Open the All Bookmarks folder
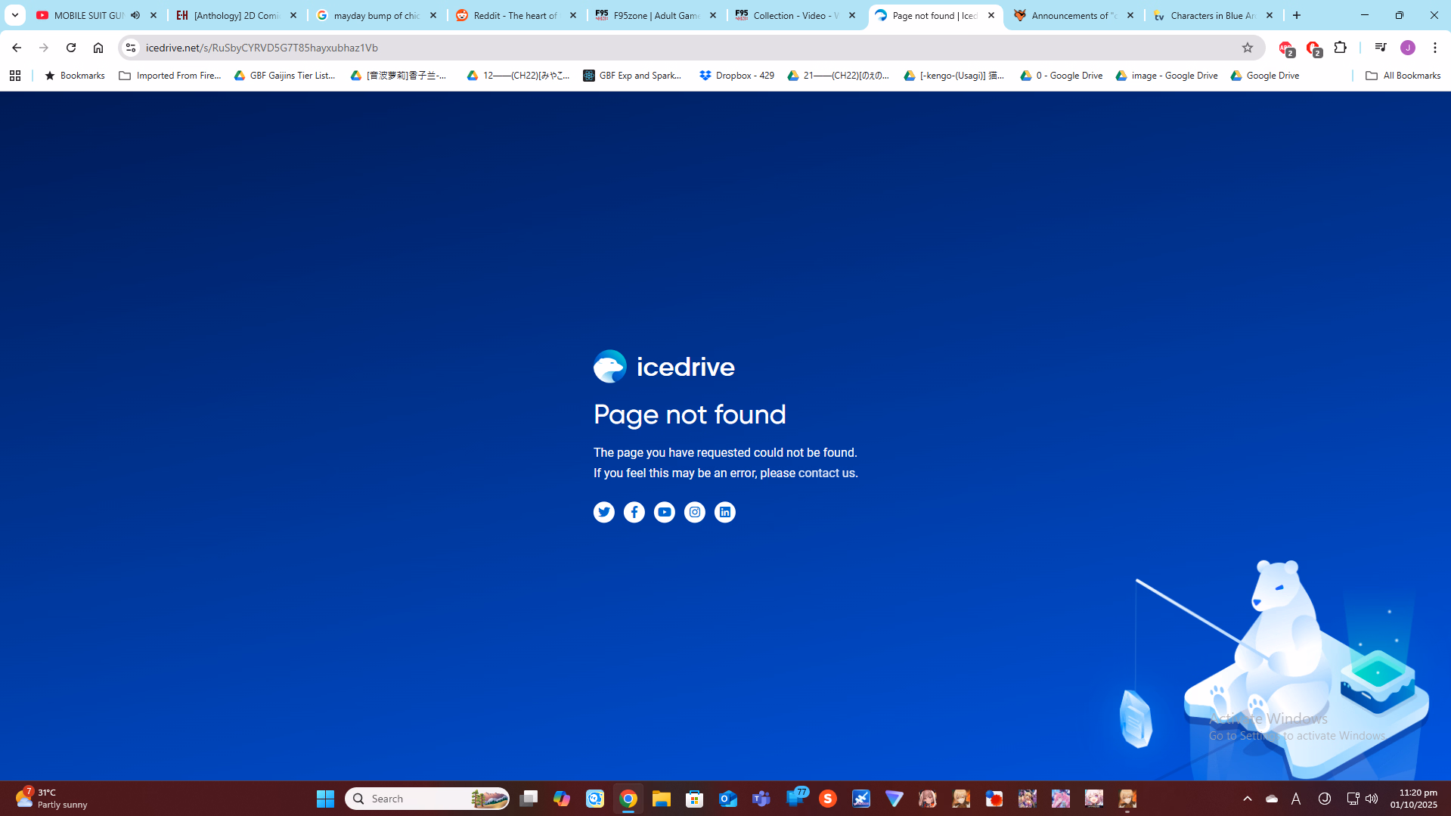Viewport: 1451px width, 816px height. (1403, 76)
